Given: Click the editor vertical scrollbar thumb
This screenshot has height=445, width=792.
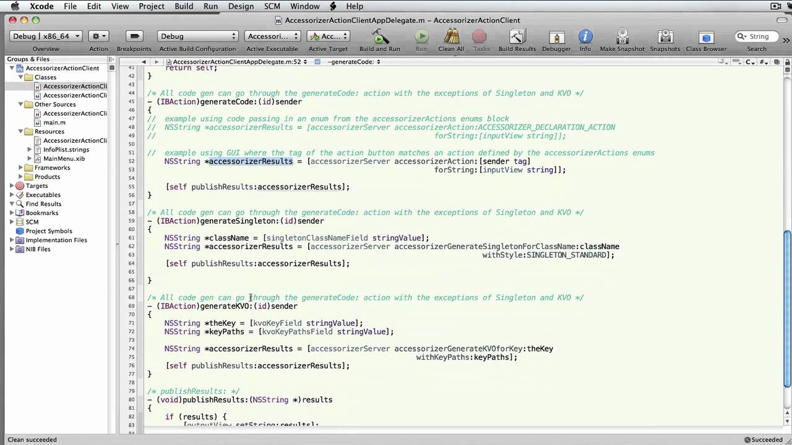Looking at the screenshot, I should pos(787,308).
